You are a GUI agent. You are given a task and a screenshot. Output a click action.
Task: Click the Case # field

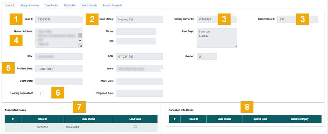pyautogui.click(x=59, y=20)
